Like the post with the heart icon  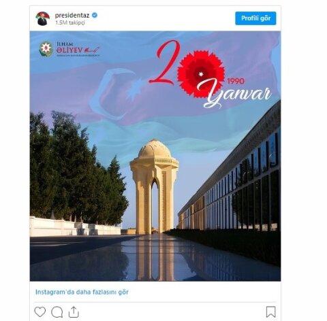coord(40,312)
